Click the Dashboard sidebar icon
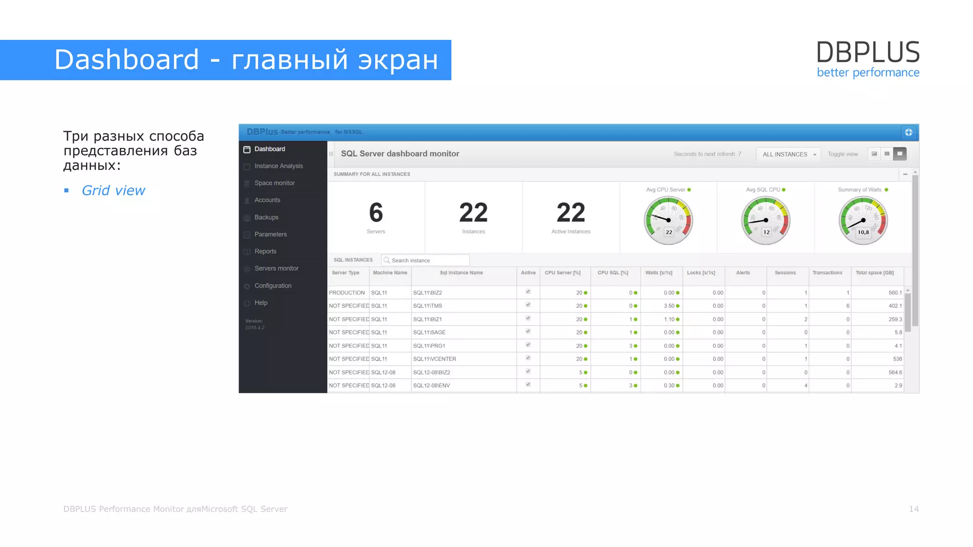 [247, 150]
